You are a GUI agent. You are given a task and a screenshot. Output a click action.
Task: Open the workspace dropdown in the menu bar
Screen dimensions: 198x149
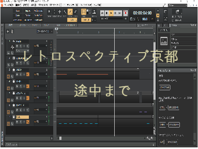click(x=178, y=5)
